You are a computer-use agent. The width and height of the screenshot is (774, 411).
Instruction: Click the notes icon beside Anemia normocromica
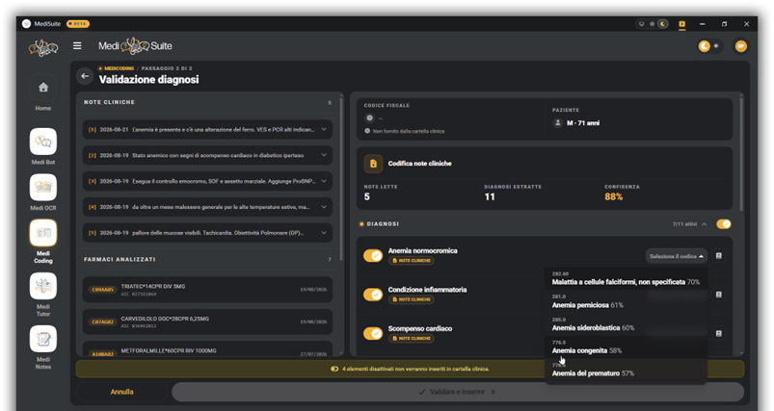pos(719,256)
